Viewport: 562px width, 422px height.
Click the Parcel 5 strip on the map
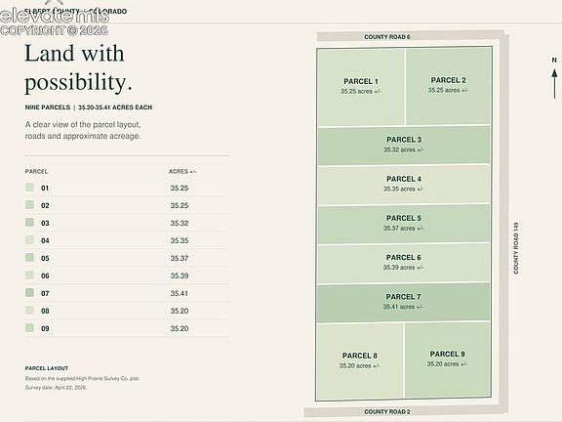click(404, 224)
